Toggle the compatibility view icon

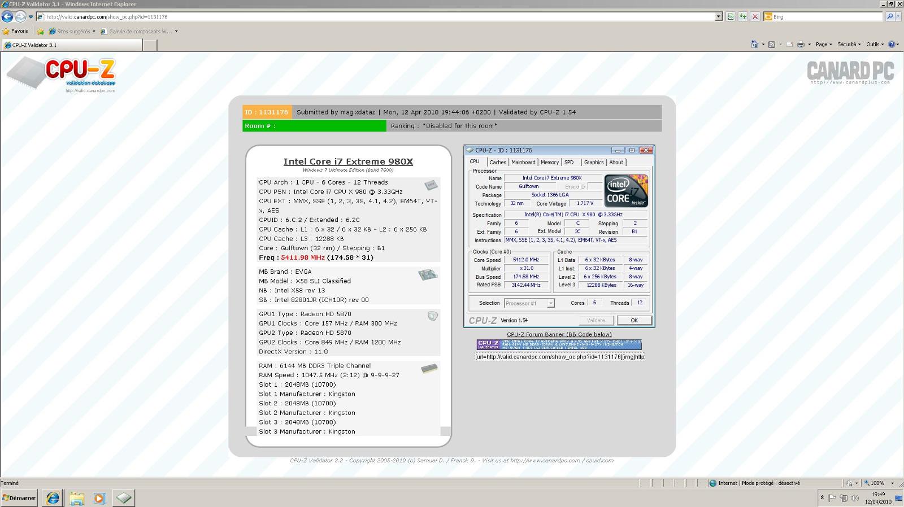pyautogui.click(x=731, y=17)
